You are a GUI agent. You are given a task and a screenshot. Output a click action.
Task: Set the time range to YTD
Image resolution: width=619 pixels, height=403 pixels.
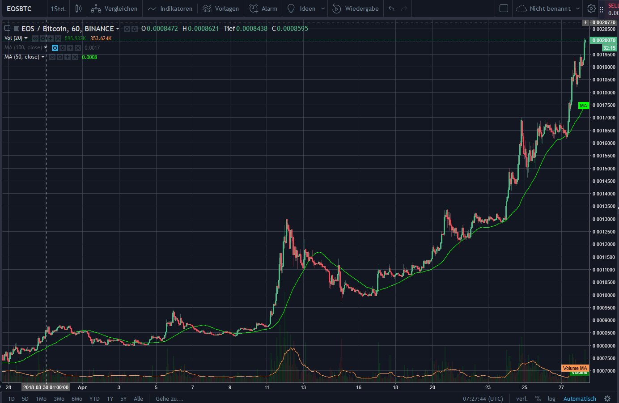click(x=94, y=399)
